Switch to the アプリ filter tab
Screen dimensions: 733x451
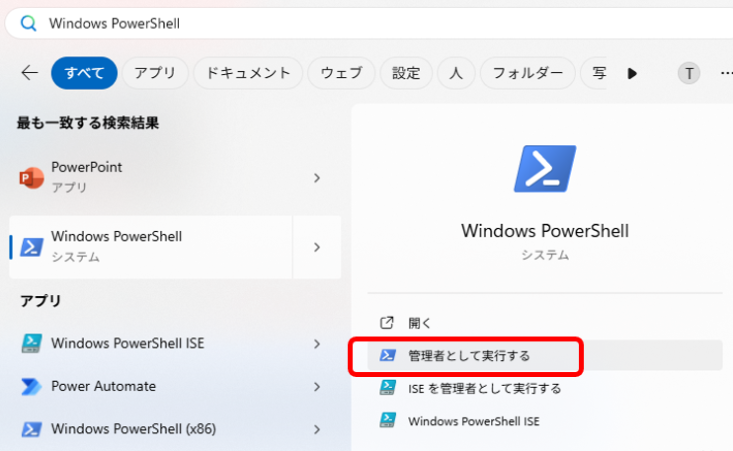click(155, 73)
